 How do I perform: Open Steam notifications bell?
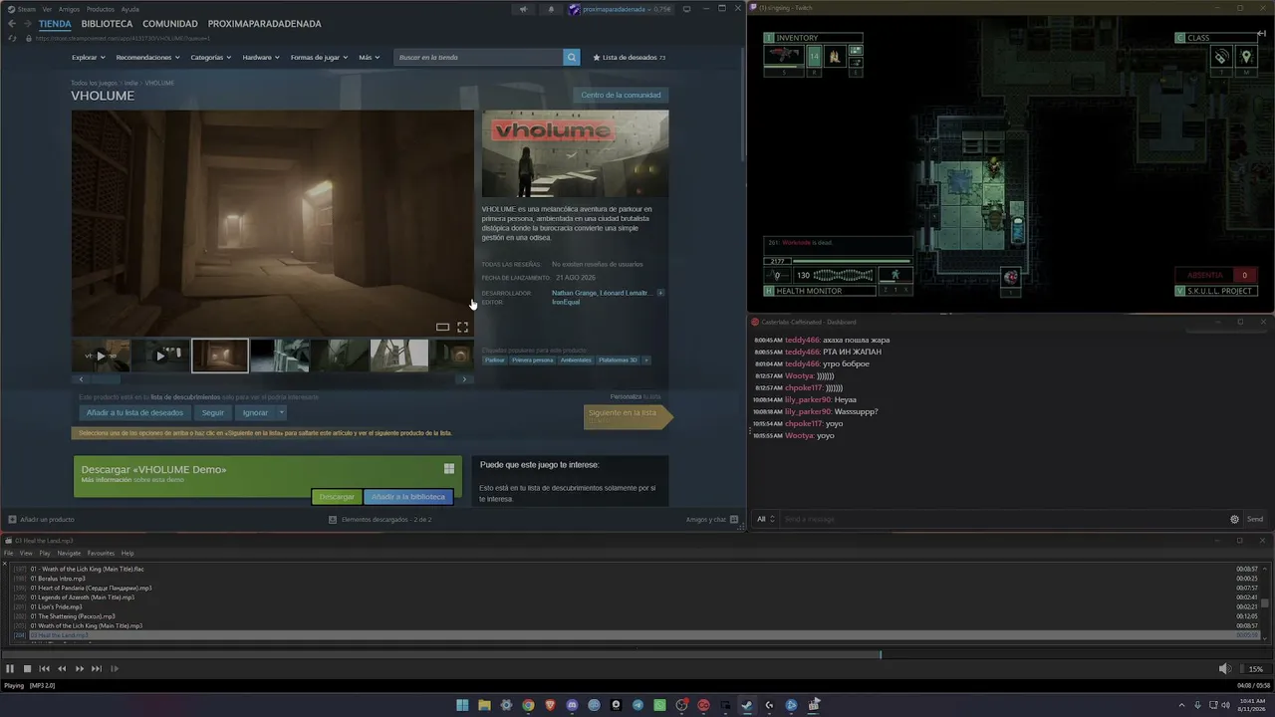(551, 9)
